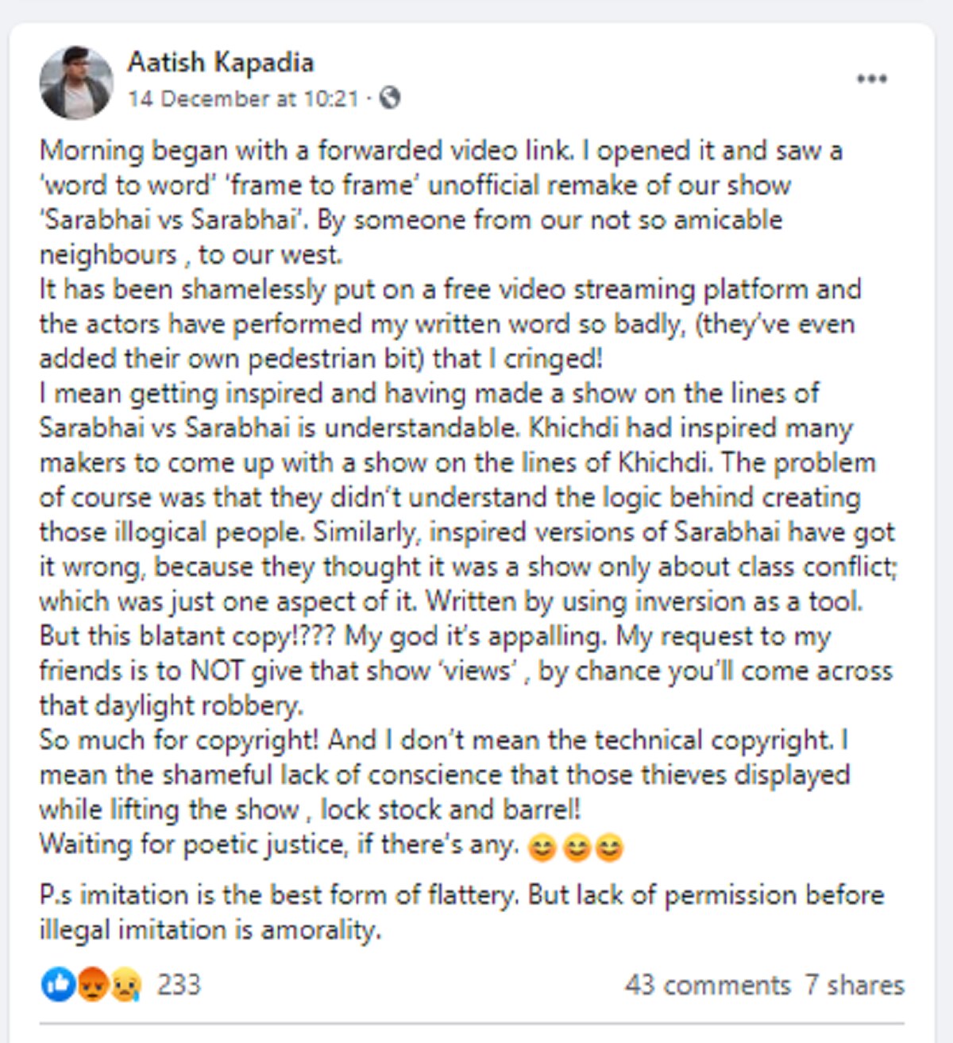The image size is (953, 1043).
Task: View the 233 reactions list
Action: tap(179, 985)
